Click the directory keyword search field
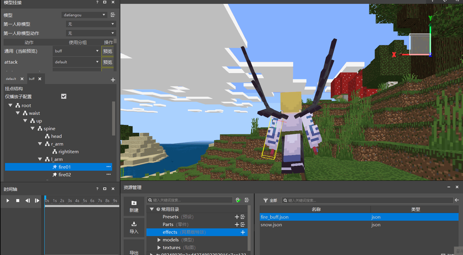This screenshot has width=463, height=255. click(x=190, y=200)
